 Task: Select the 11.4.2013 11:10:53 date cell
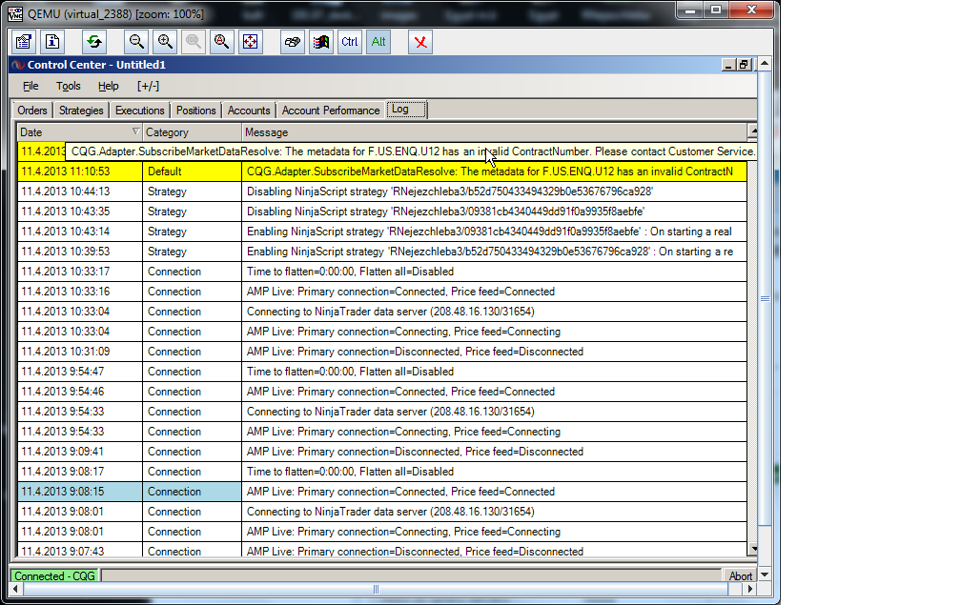pos(80,171)
